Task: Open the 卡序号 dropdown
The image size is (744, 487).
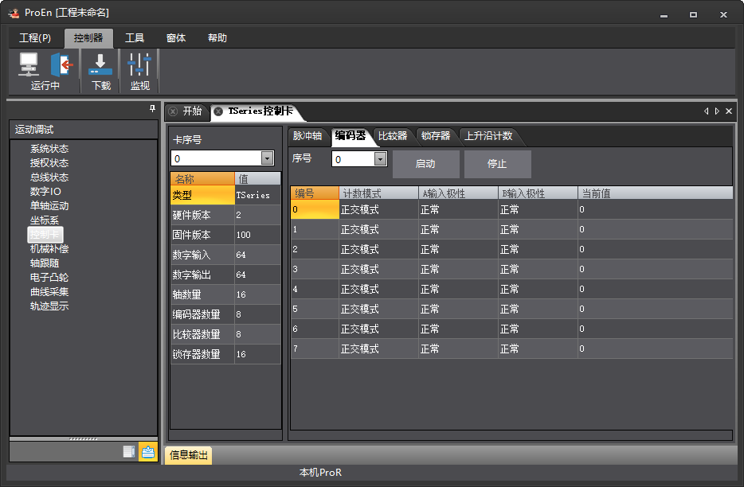Action: 267,158
